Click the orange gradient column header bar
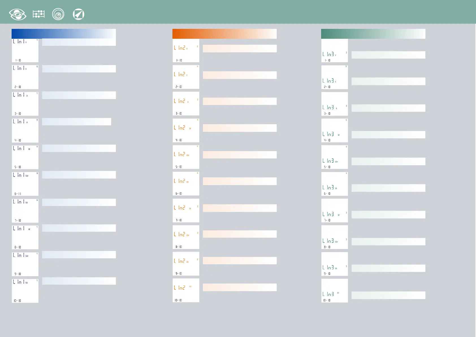476x337 pixels. click(224, 34)
